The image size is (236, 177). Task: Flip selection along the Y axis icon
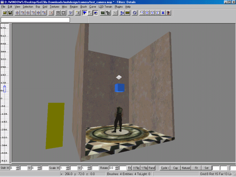28,13
